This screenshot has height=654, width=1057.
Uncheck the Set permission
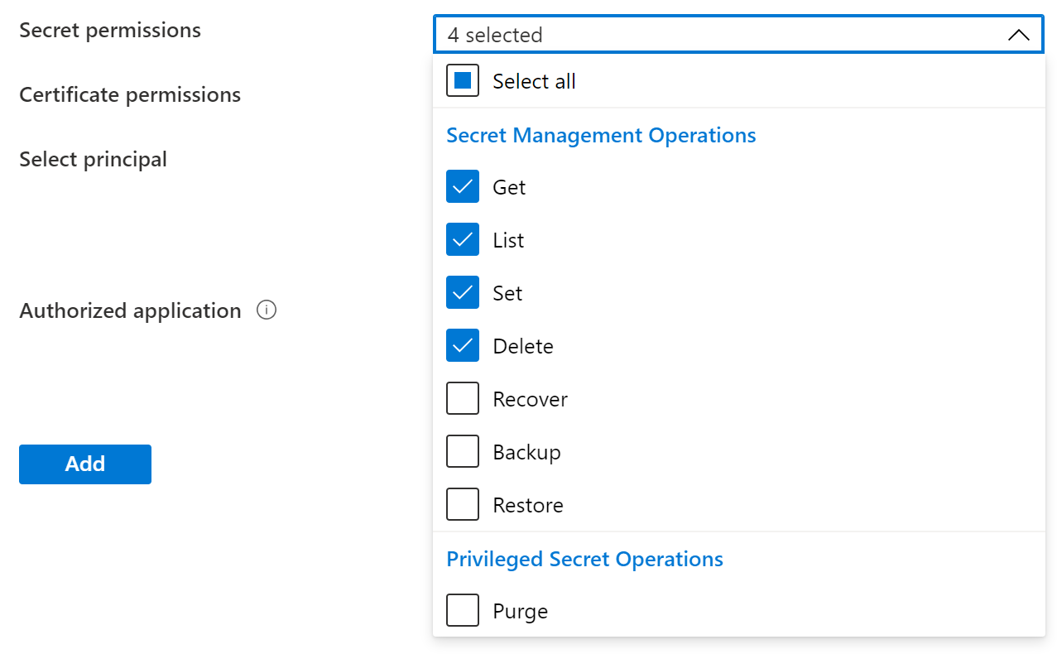[462, 292]
